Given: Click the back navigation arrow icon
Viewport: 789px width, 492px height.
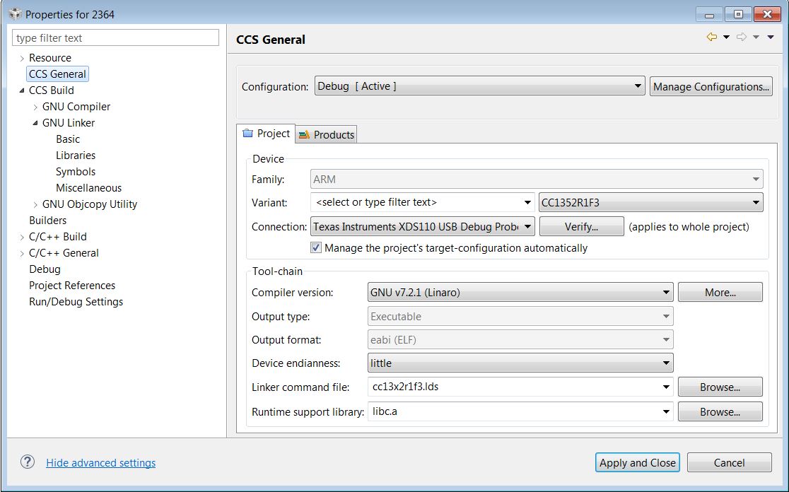Looking at the screenshot, I should (x=711, y=37).
